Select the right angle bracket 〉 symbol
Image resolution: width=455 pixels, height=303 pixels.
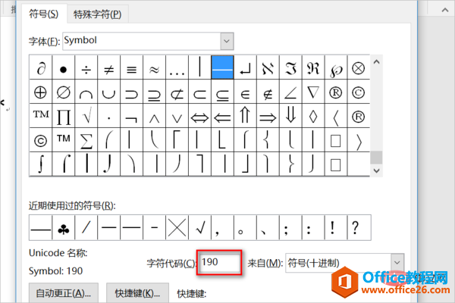click(359, 140)
